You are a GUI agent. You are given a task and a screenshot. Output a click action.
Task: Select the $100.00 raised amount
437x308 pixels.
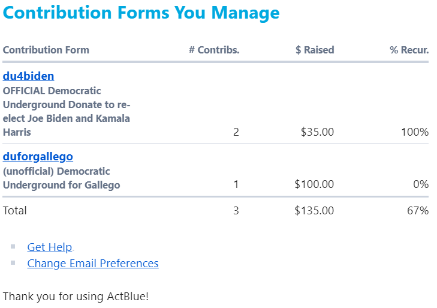tap(314, 184)
